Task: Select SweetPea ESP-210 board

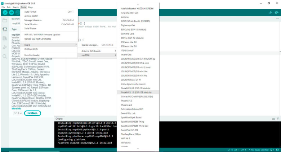Action: 138,130
